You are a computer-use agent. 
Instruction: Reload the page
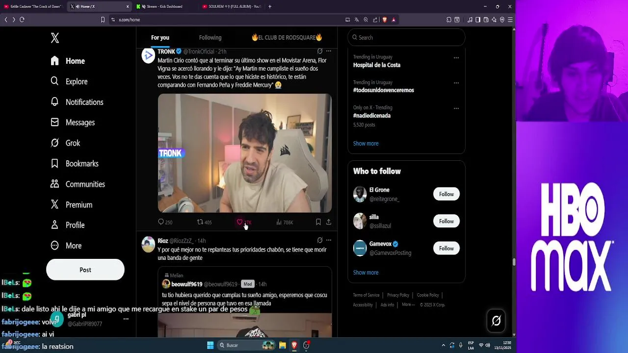pyautogui.click(x=22, y=20)
